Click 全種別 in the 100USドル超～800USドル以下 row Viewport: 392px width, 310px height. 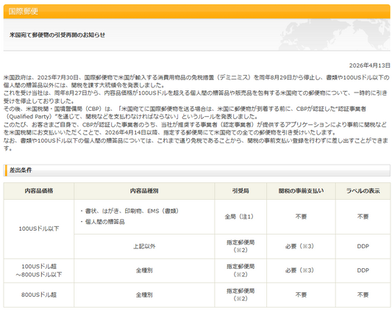tap(144, 270)
